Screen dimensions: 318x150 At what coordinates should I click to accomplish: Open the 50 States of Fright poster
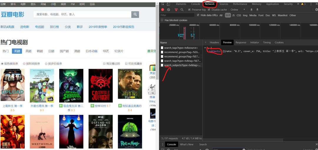(x=101, y=86)
